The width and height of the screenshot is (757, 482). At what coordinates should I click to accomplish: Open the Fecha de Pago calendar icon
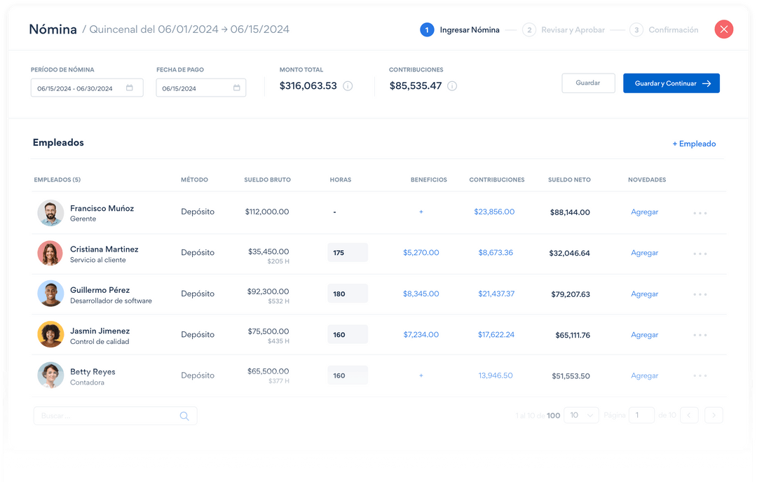click(236, 88)
